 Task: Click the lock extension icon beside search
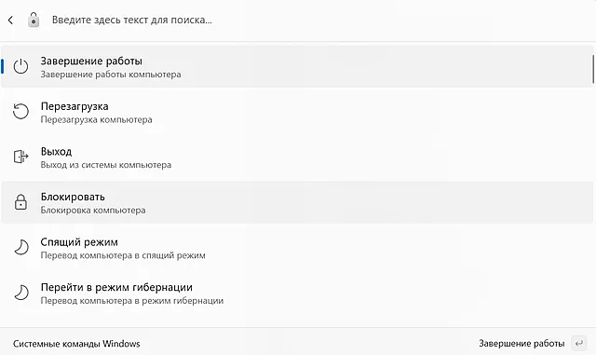(34, 20)
